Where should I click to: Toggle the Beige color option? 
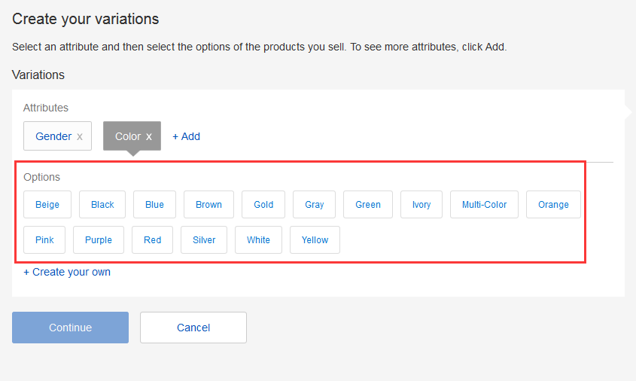47,204
